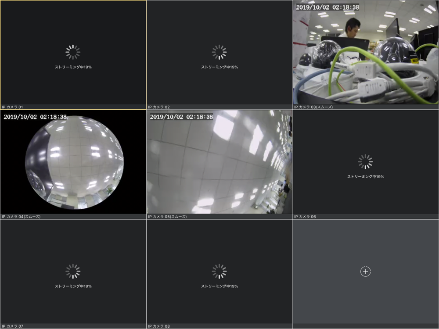
Task: Click ストリーミング中19% text in camera 06 pane
Action: (x=366, y=177)
